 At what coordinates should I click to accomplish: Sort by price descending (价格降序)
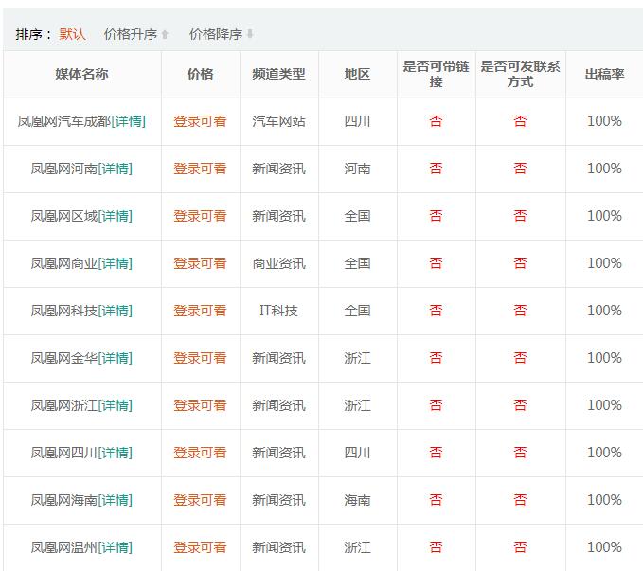[x=221, y=34]
